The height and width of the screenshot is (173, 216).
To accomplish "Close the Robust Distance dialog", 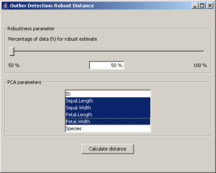I will coord(210,6).
